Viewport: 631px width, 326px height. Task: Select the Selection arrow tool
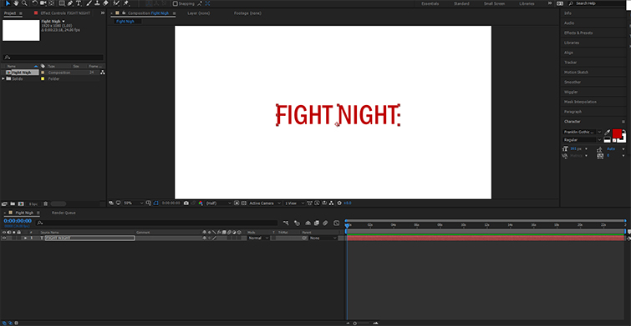click(x=8, y=3)
